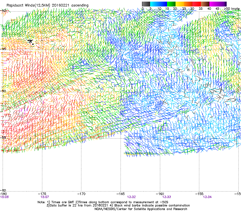Screen dimensions: 241x211
Task: Click the '-160' longitude axis label
Action: click(x=160, y=194)
